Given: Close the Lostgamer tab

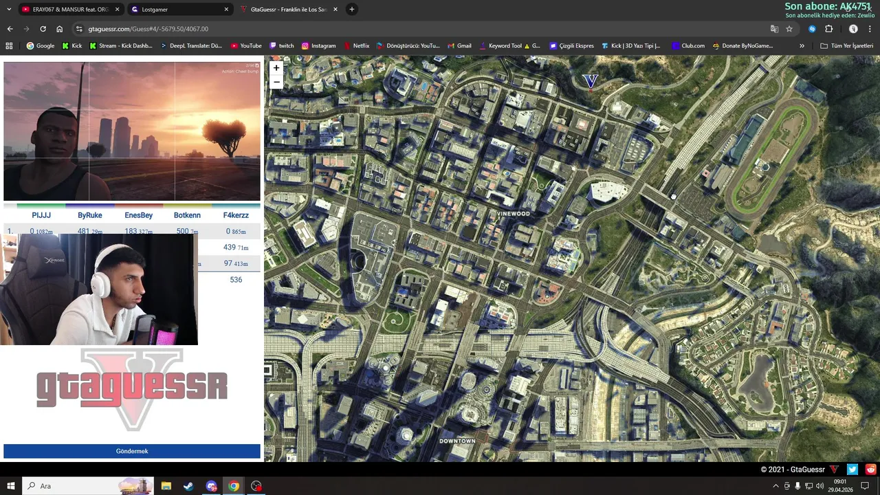Looking at the screenshot, I should [226, 10].
